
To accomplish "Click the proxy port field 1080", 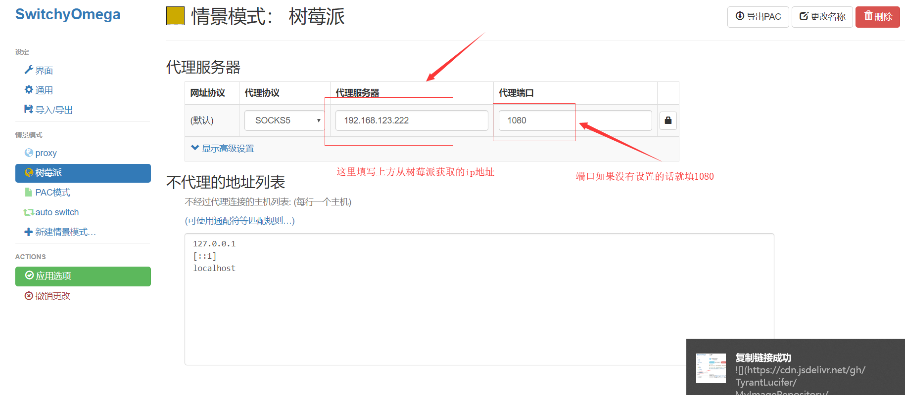I will [x=575, y=120].
